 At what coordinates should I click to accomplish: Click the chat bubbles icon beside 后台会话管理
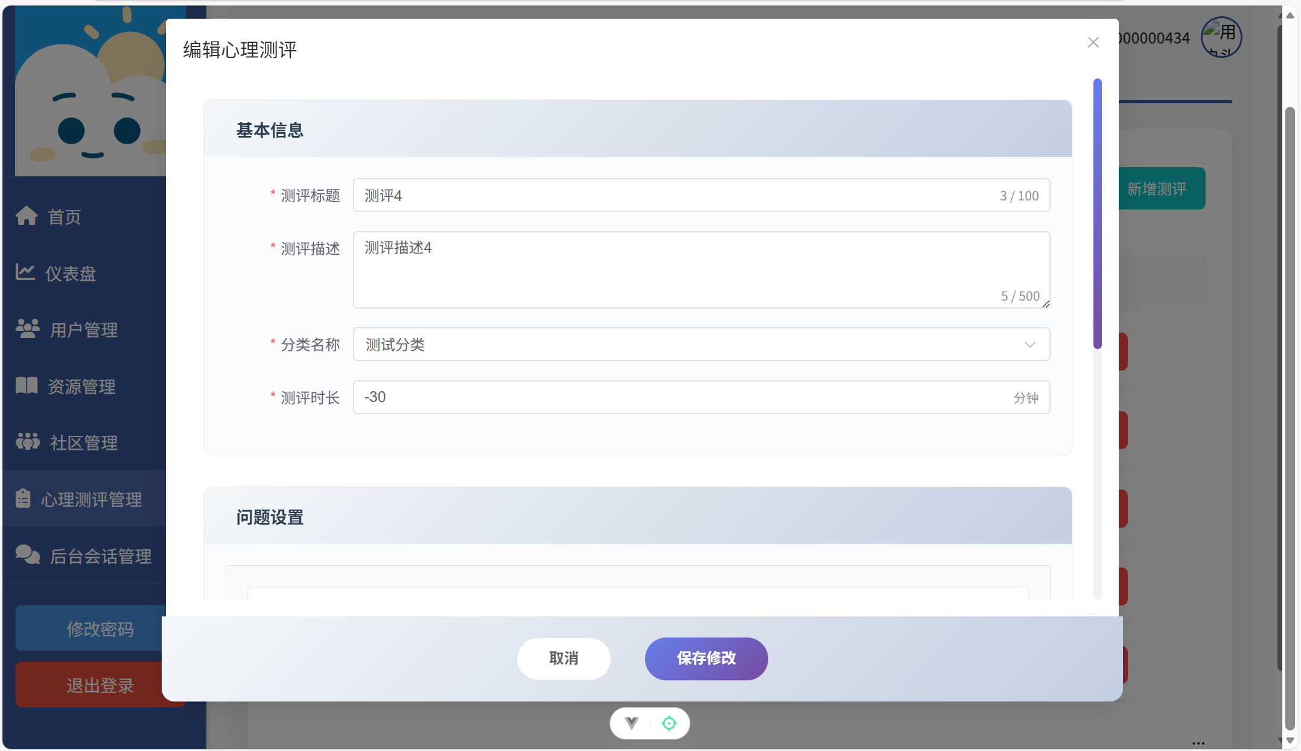click(x=28, y=554)
